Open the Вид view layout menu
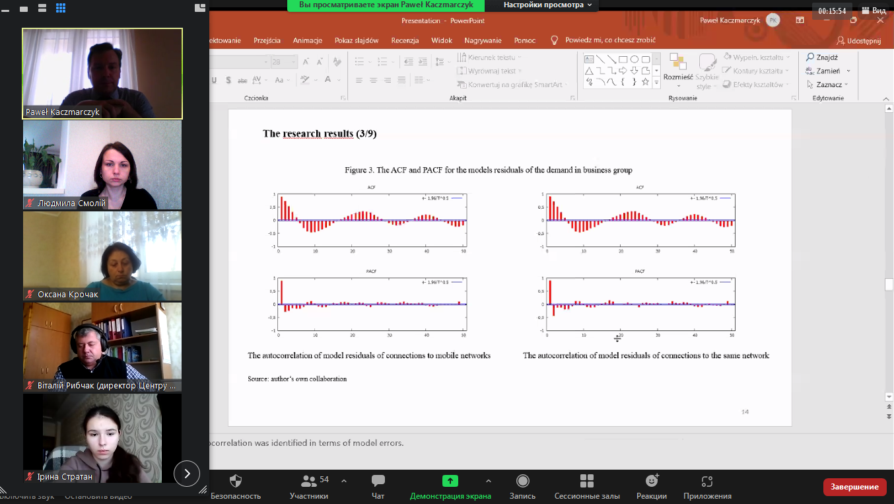The height and width of the screenshot is (504, 894). [x=873, y=11]
